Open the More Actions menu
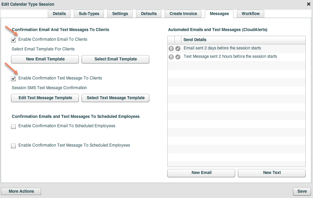Viewport: 313px width, 198px height. pyautogui.click(x=21, y=191)
